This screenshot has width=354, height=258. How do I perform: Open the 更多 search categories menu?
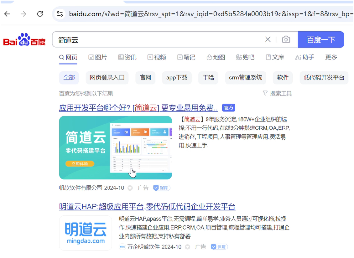coord(331,57)
